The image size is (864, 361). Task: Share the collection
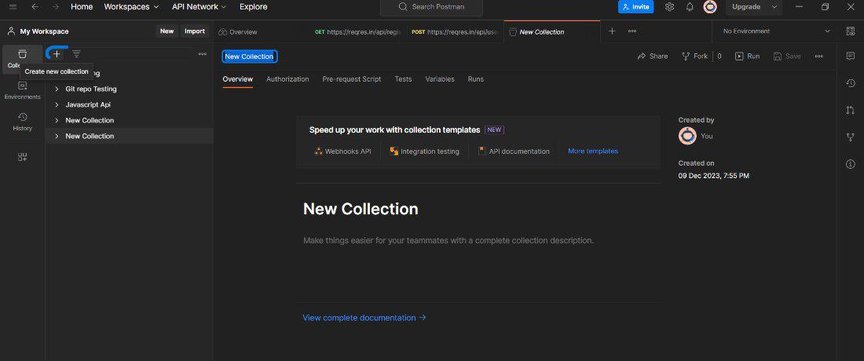[653, 57]
